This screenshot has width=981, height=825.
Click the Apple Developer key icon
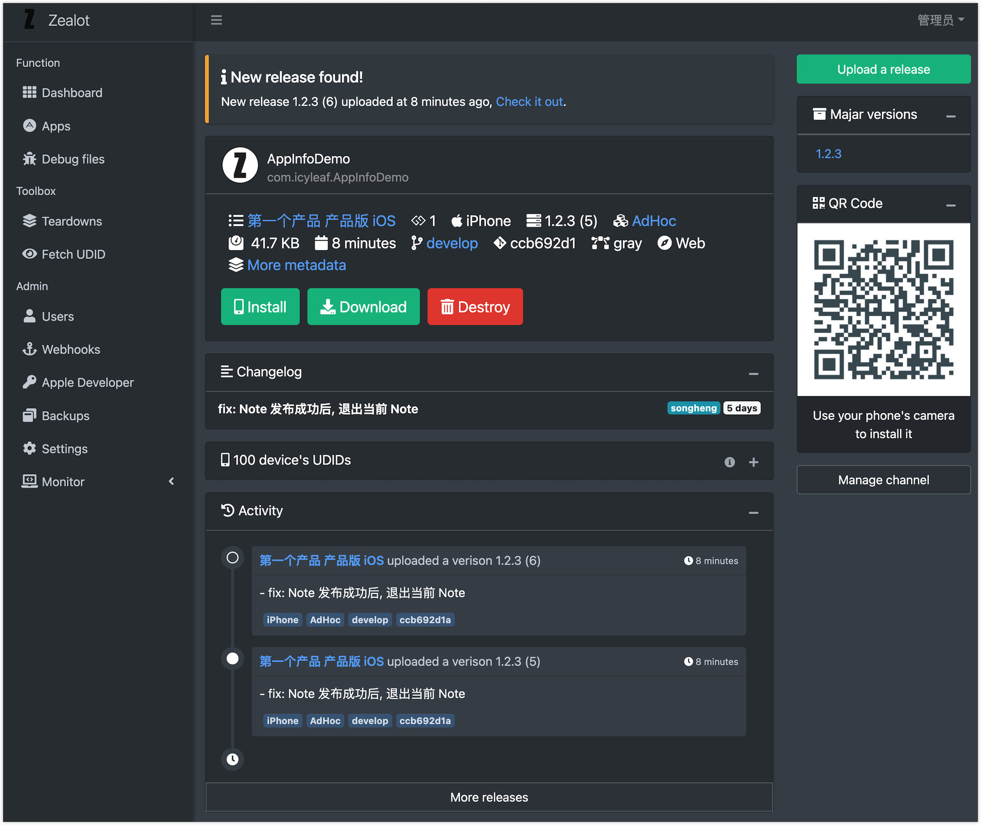29,382
